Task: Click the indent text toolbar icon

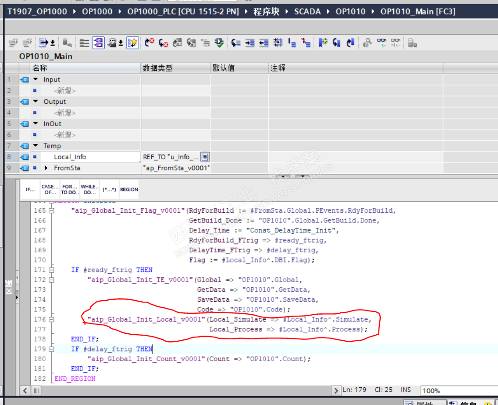Action: point(250,43)
